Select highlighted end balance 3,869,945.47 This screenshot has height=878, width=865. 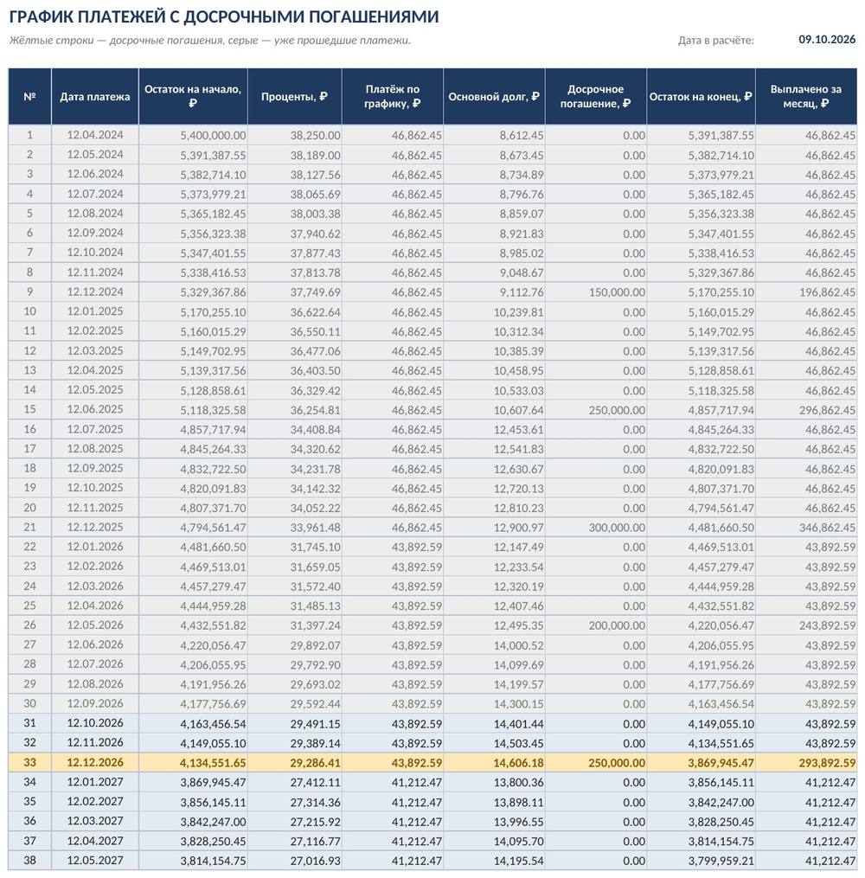(701, 762)
